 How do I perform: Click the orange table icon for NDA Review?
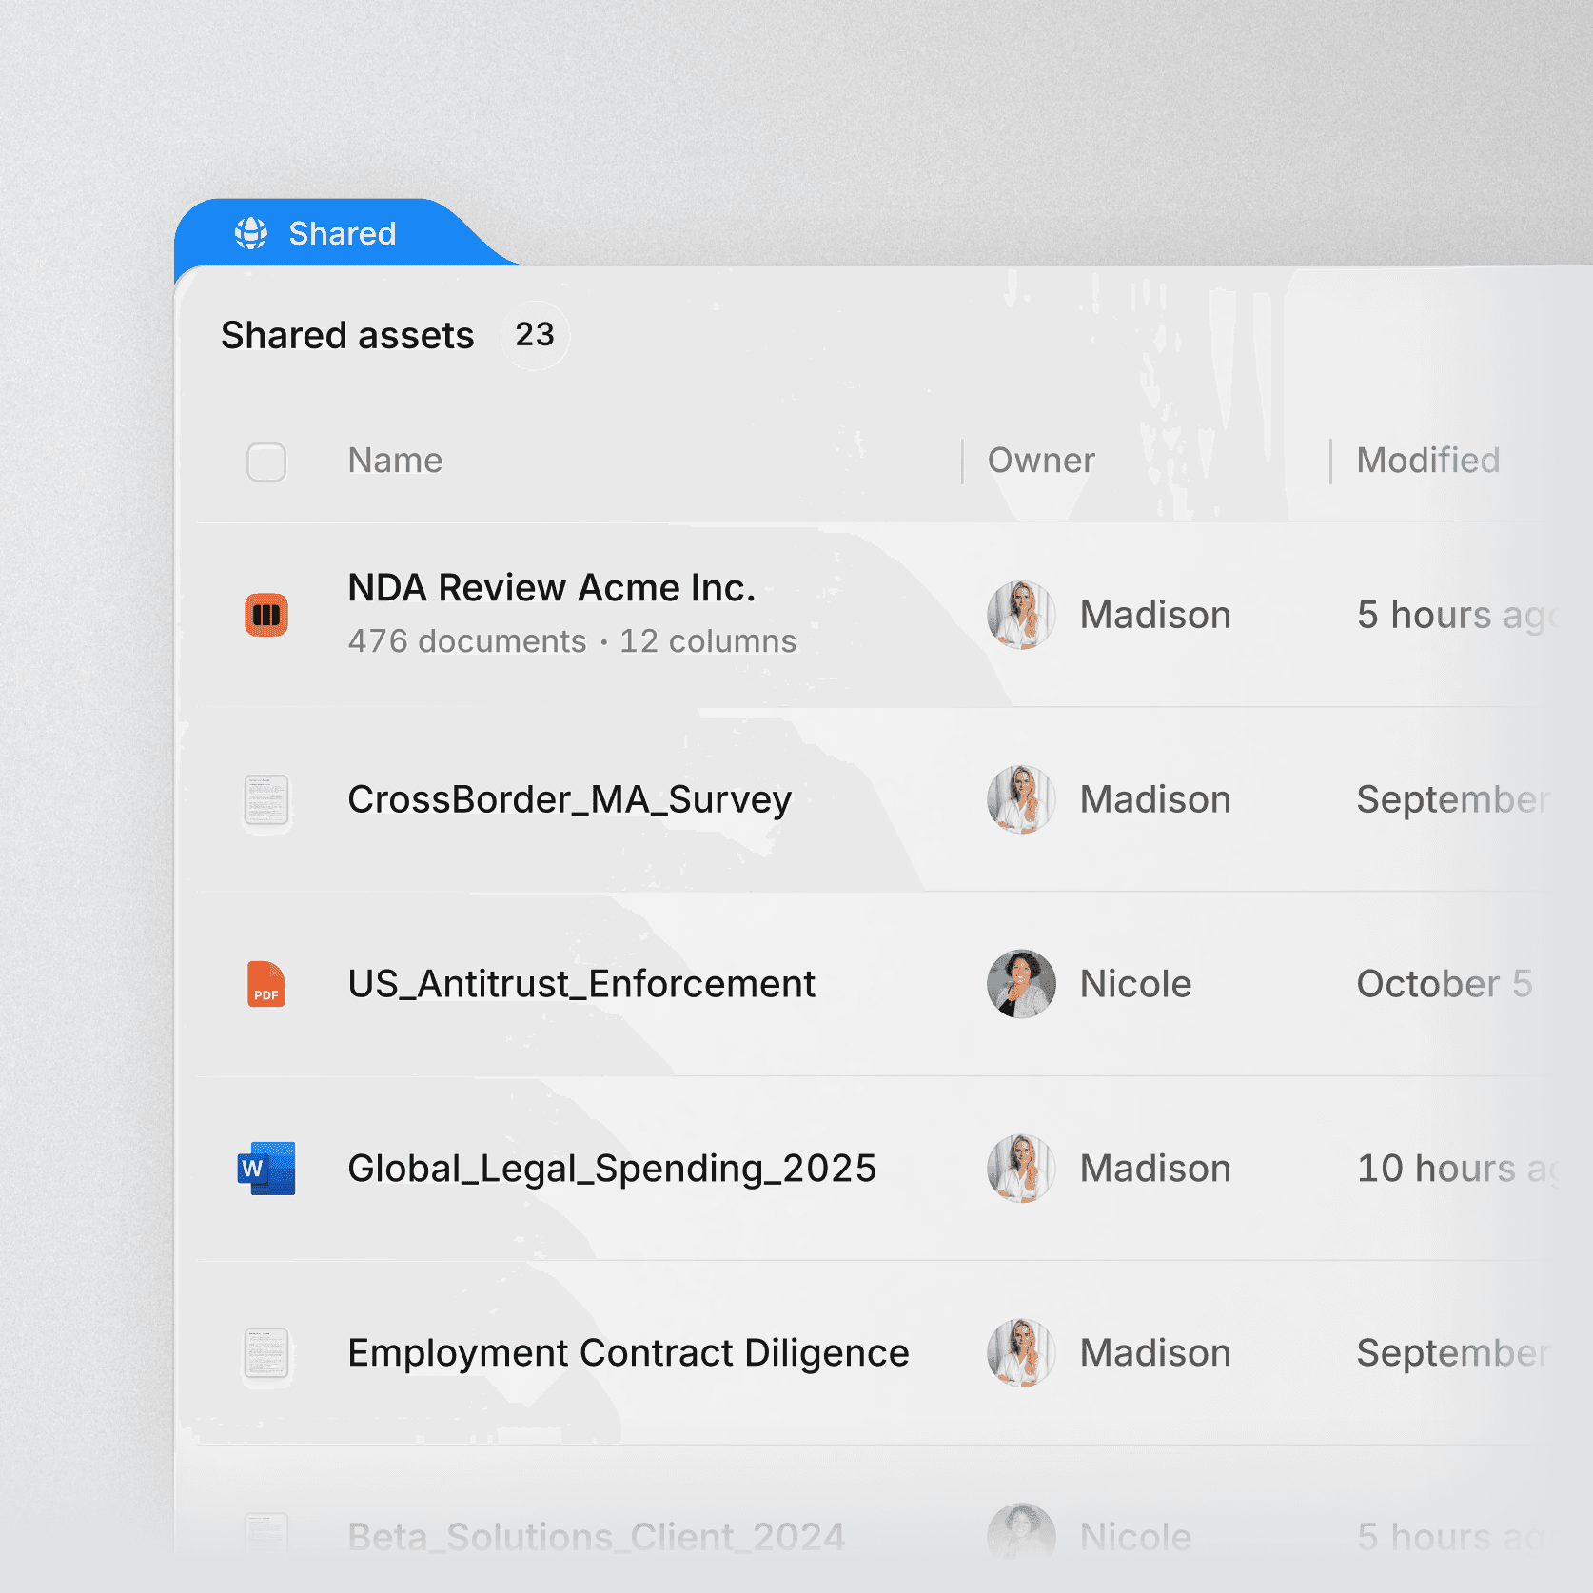266,615
